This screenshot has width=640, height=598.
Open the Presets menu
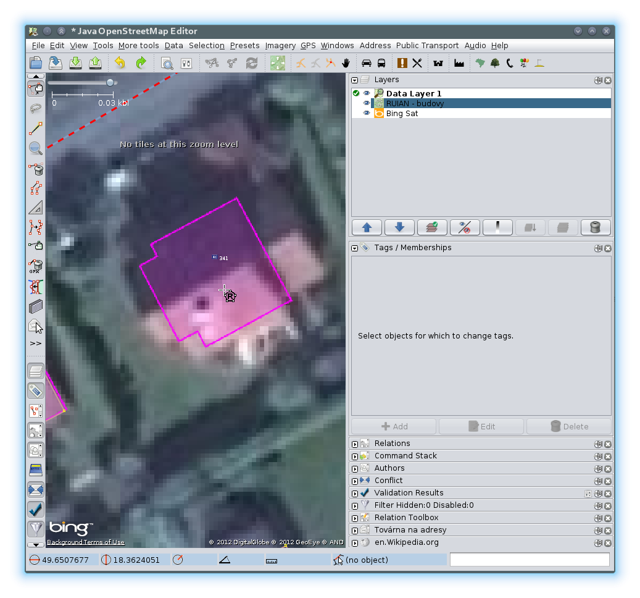coord(244,45)
